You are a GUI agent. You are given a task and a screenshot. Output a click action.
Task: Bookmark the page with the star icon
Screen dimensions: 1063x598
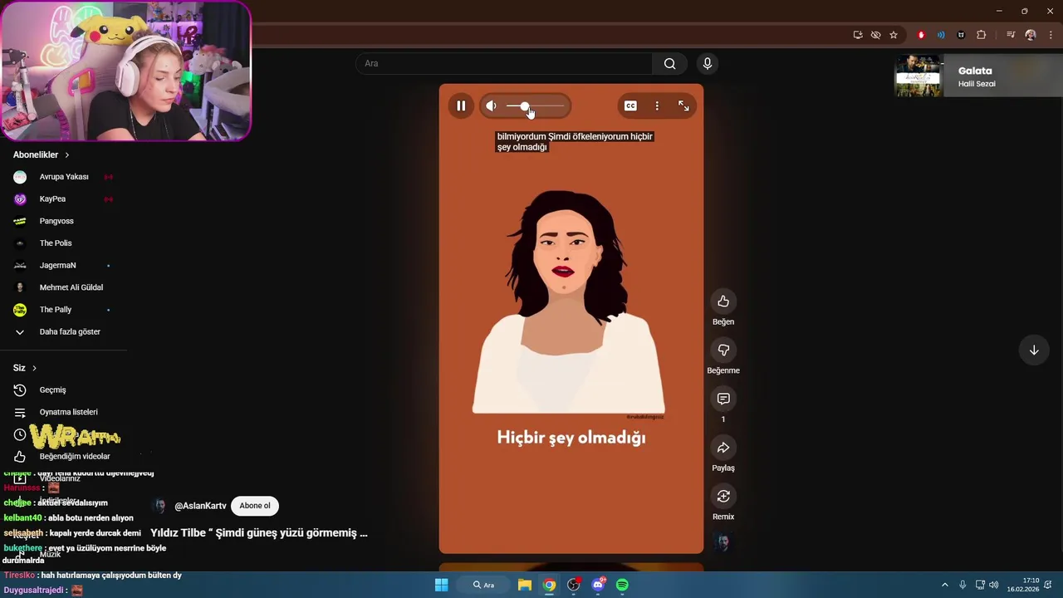(x=894, y=35)
